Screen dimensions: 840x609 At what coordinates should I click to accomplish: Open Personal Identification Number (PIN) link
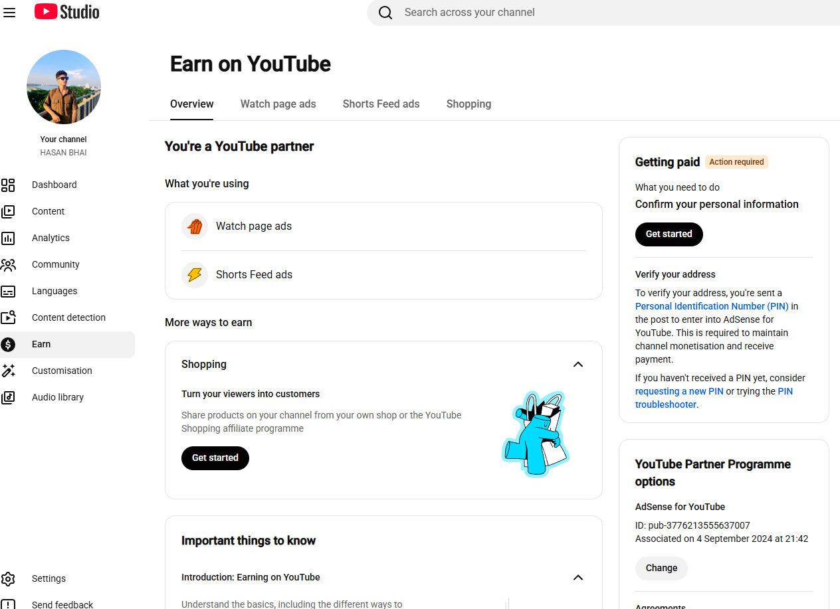pyautogui.click(x=712, y=306)
